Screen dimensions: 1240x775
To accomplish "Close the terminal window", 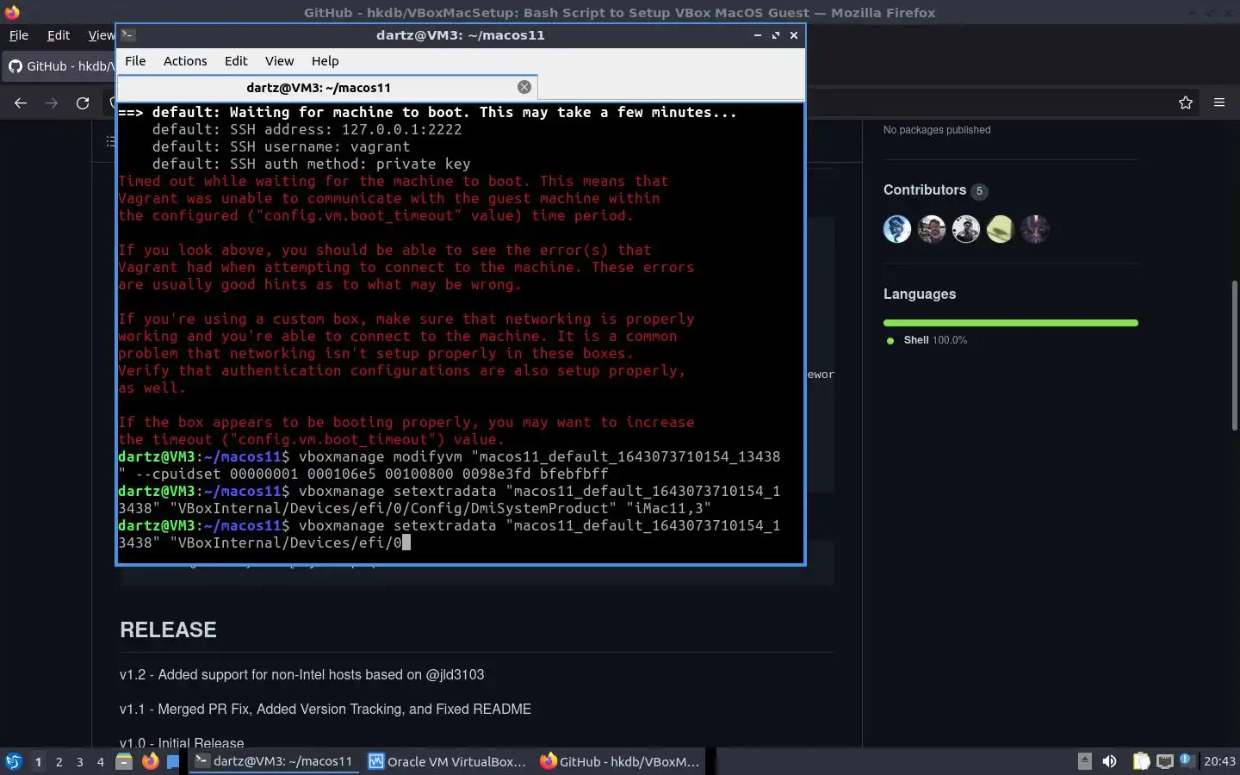I will click(x=794, y=35).
